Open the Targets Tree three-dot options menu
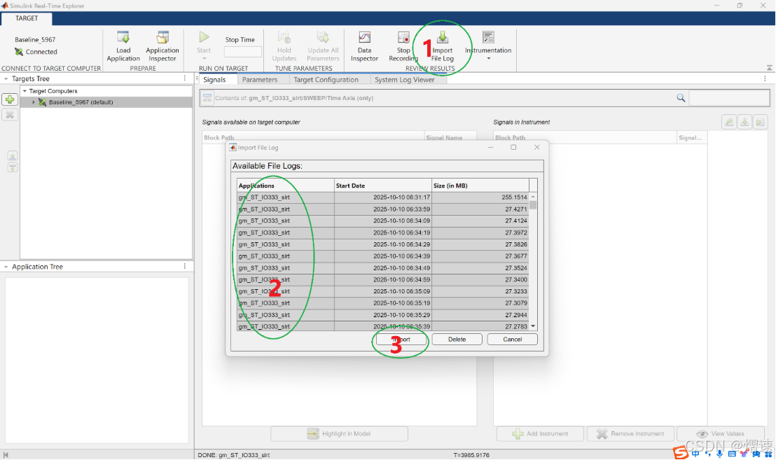 tap(185, 78)
